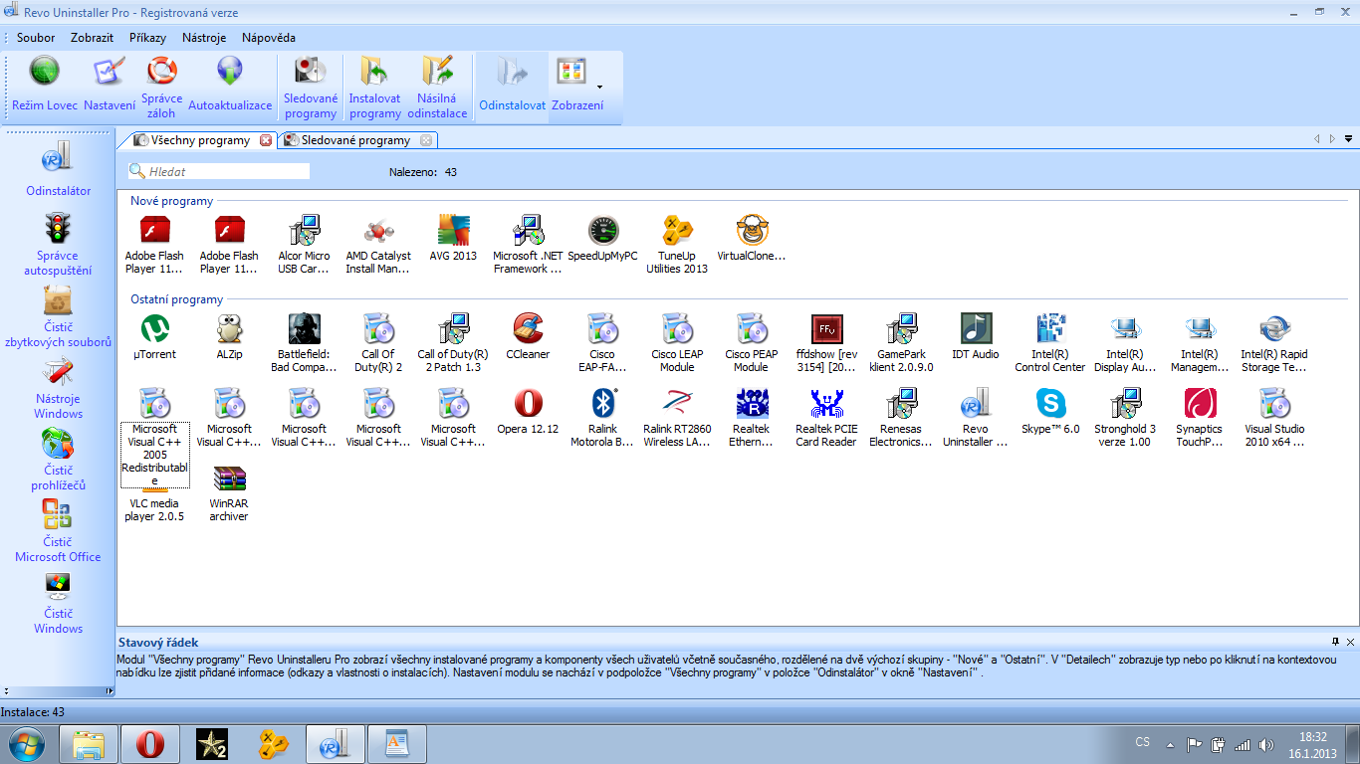Expand the sidebar bottom overflow arrow
Viewport: 1360px width, 764px height.
tap(5, 690)
